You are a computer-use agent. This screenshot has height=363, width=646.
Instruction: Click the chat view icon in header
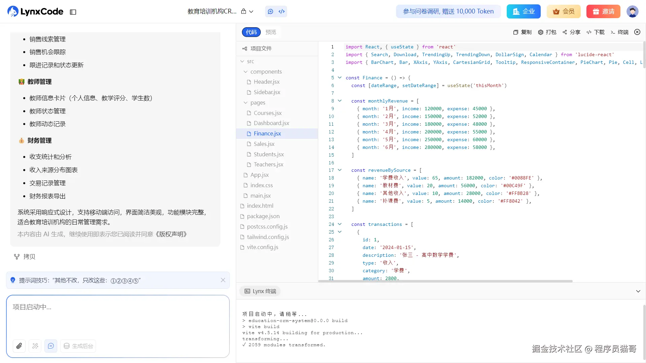point(271,11)
